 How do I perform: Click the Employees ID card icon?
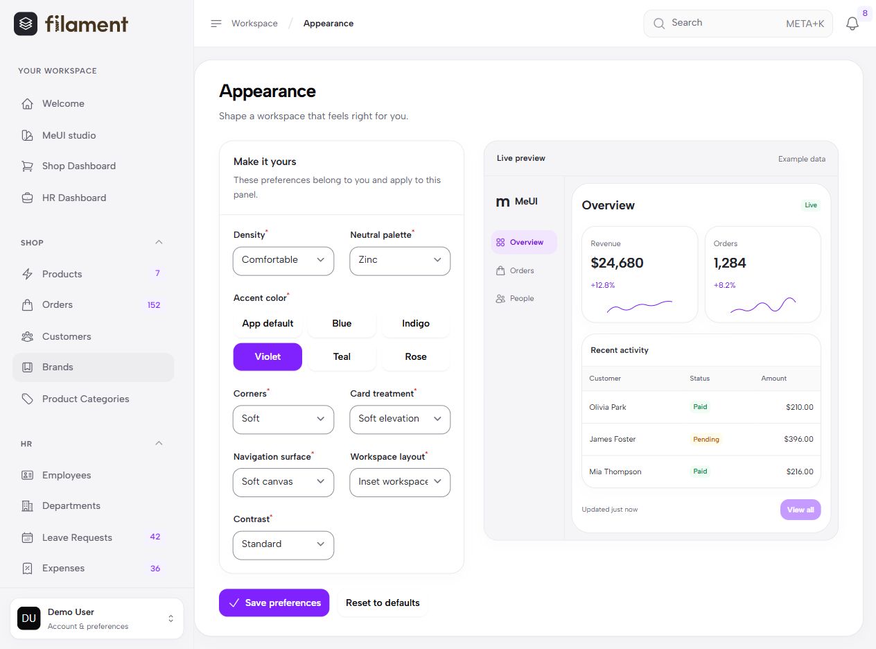28,475
